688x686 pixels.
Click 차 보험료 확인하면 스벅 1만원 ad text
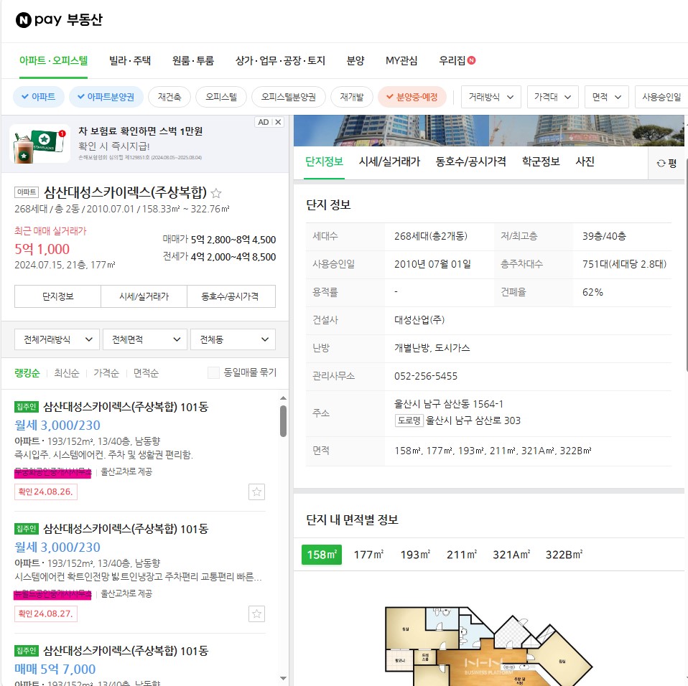pyautogui.click(x=141, y=131)
